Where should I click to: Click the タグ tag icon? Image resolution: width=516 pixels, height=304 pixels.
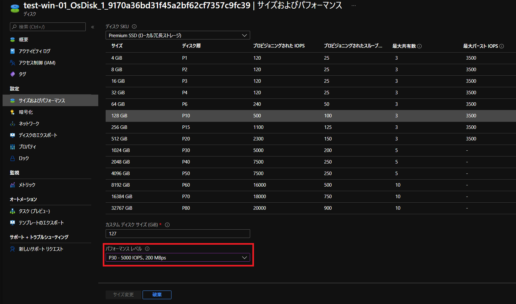[x=13, y=74]
